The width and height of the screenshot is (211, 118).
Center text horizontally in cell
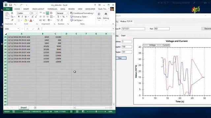click(44, 17)
